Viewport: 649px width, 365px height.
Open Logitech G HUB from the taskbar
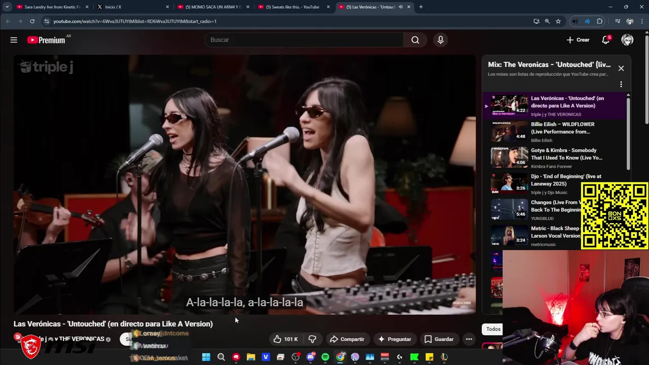[x=400, y=357]
